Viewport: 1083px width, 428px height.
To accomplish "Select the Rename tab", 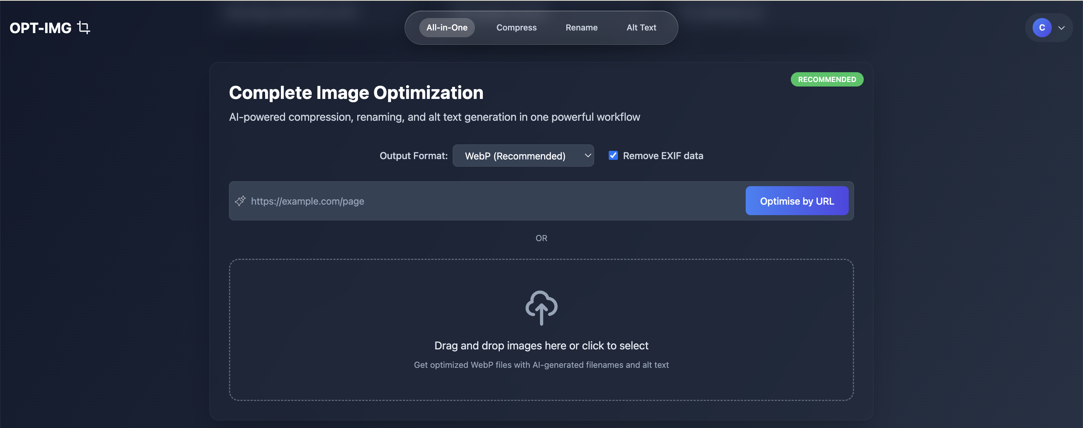I will tap(581, 27).
